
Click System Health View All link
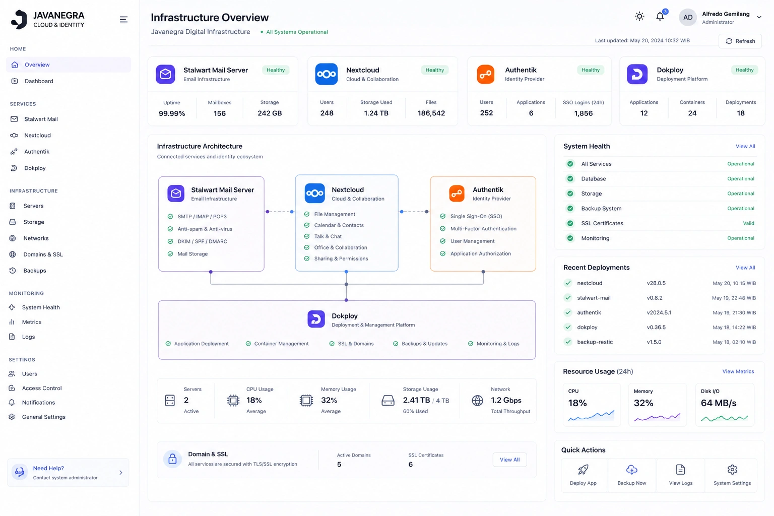tap(745, 147)
